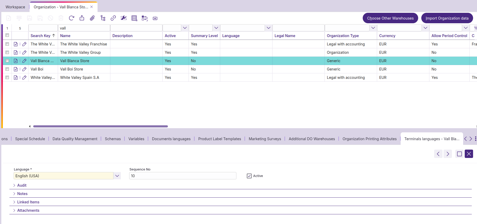
Task: Open the edit pencil for Vall Boi row
Action: click(x=24, y=69)
